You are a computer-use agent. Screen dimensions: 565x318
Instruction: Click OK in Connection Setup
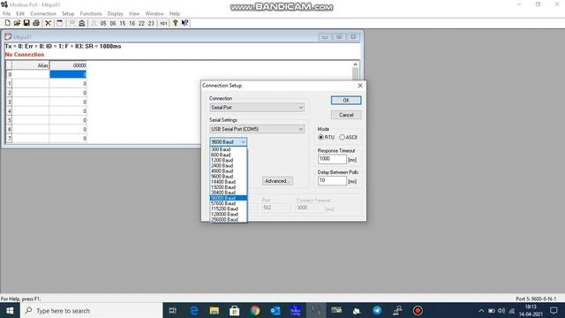click(x=346, y=100)
